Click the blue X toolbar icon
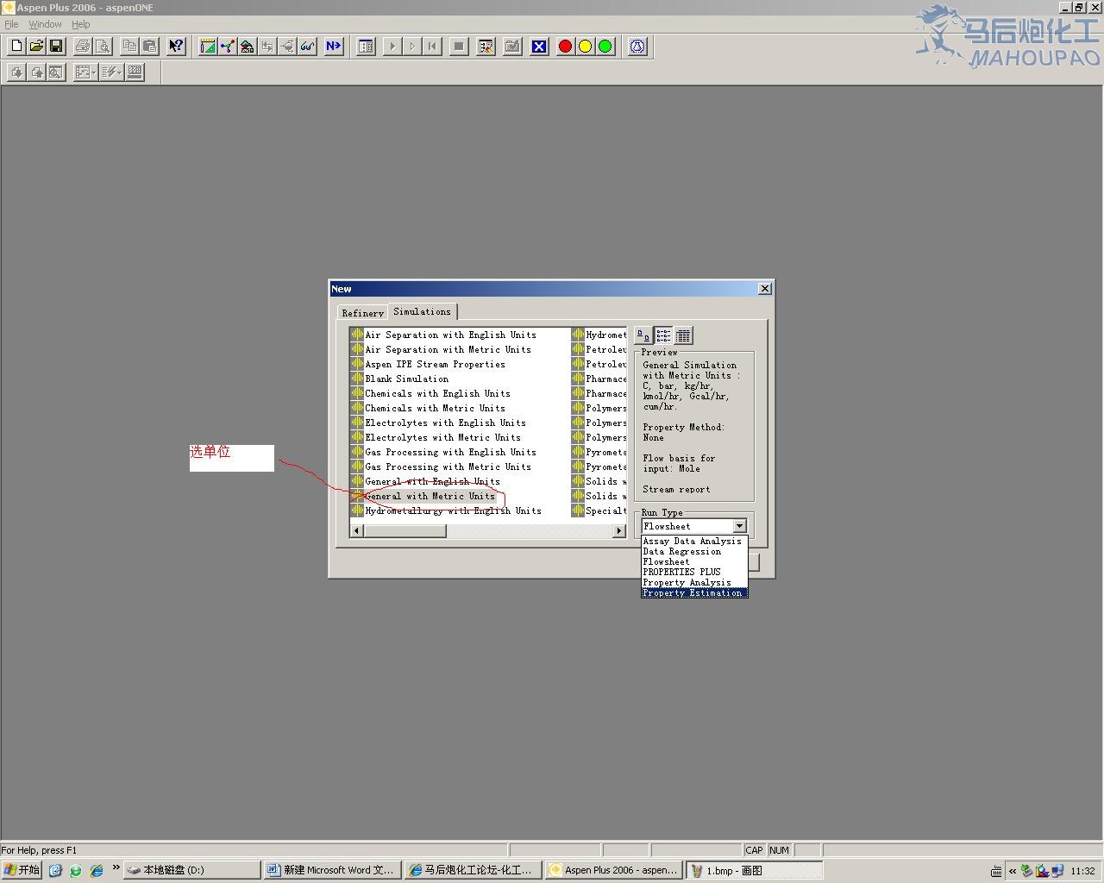Viewport: 1104px width, 883px height. [x=539, y=47]
